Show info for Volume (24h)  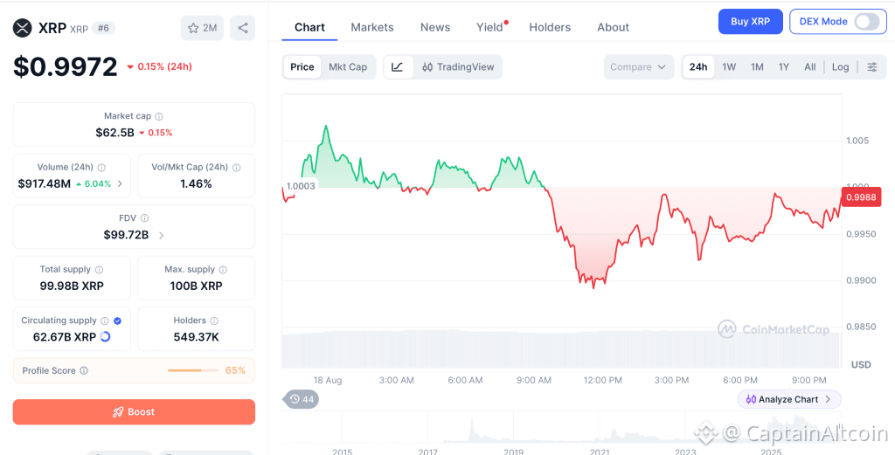pos(101,168)
